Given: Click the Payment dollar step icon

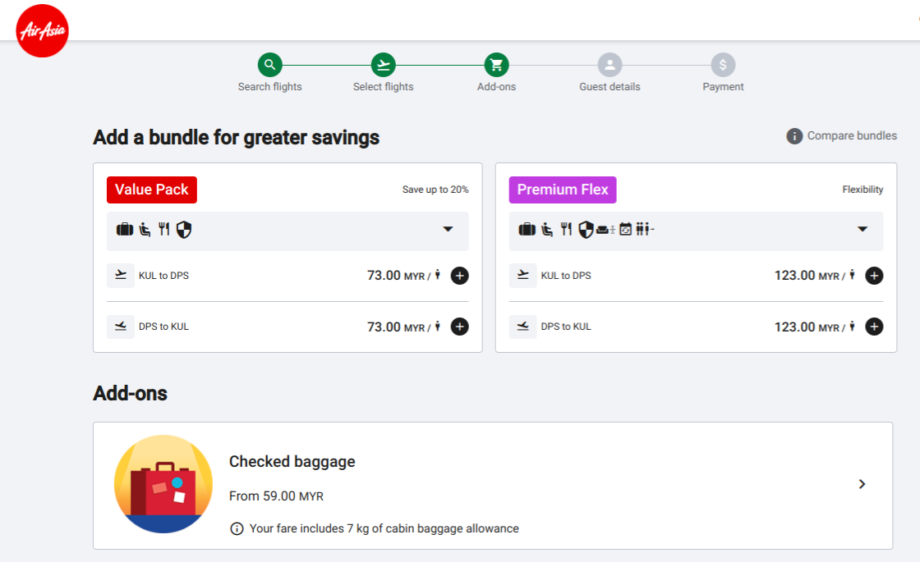Looking at the screenshot, I should (723, 65).
